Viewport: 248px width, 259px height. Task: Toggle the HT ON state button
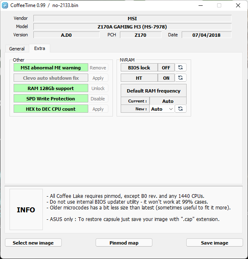[166, 78]
